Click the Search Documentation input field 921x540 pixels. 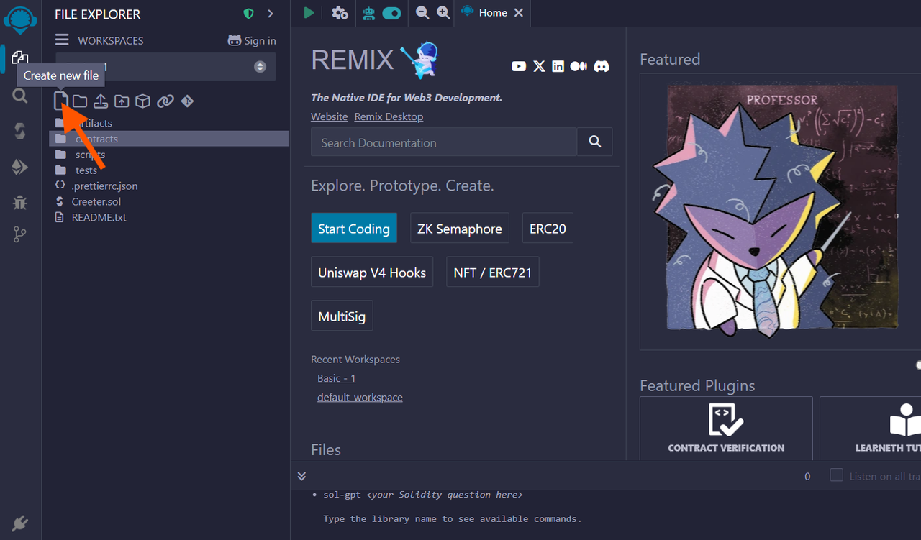(444, 142)
